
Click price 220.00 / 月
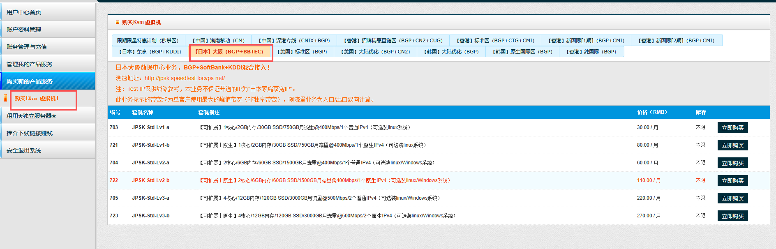[x=649, y=198]
